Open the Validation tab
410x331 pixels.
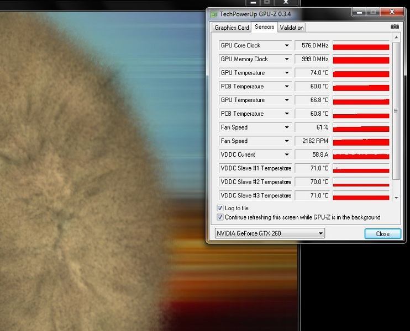pyautogui.click(x=292, y=28)
